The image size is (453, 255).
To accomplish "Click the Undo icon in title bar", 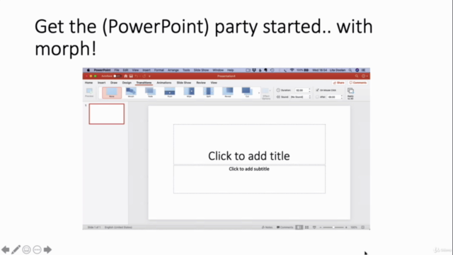I will click(137, 76).
